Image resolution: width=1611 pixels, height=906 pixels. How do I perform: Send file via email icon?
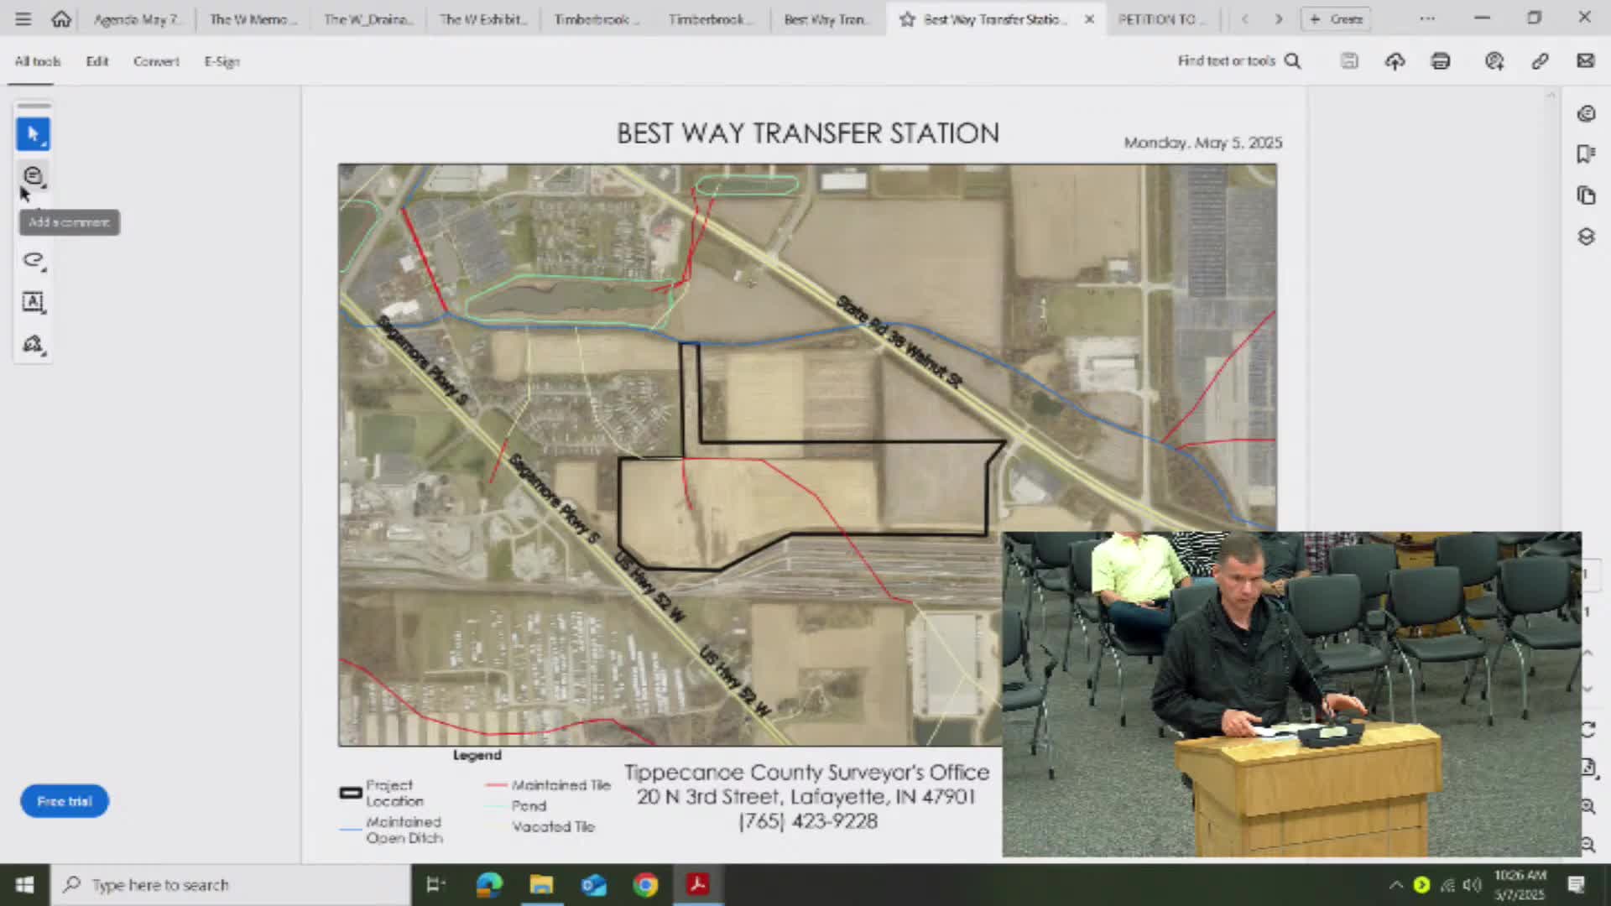coord(1585,61)
